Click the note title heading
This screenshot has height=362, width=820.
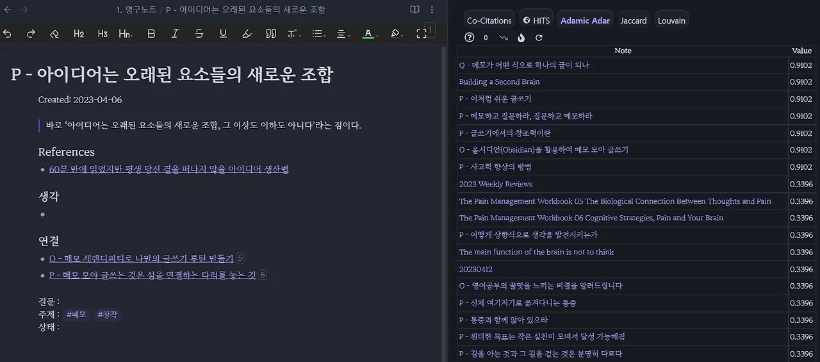tap(172, 74)
